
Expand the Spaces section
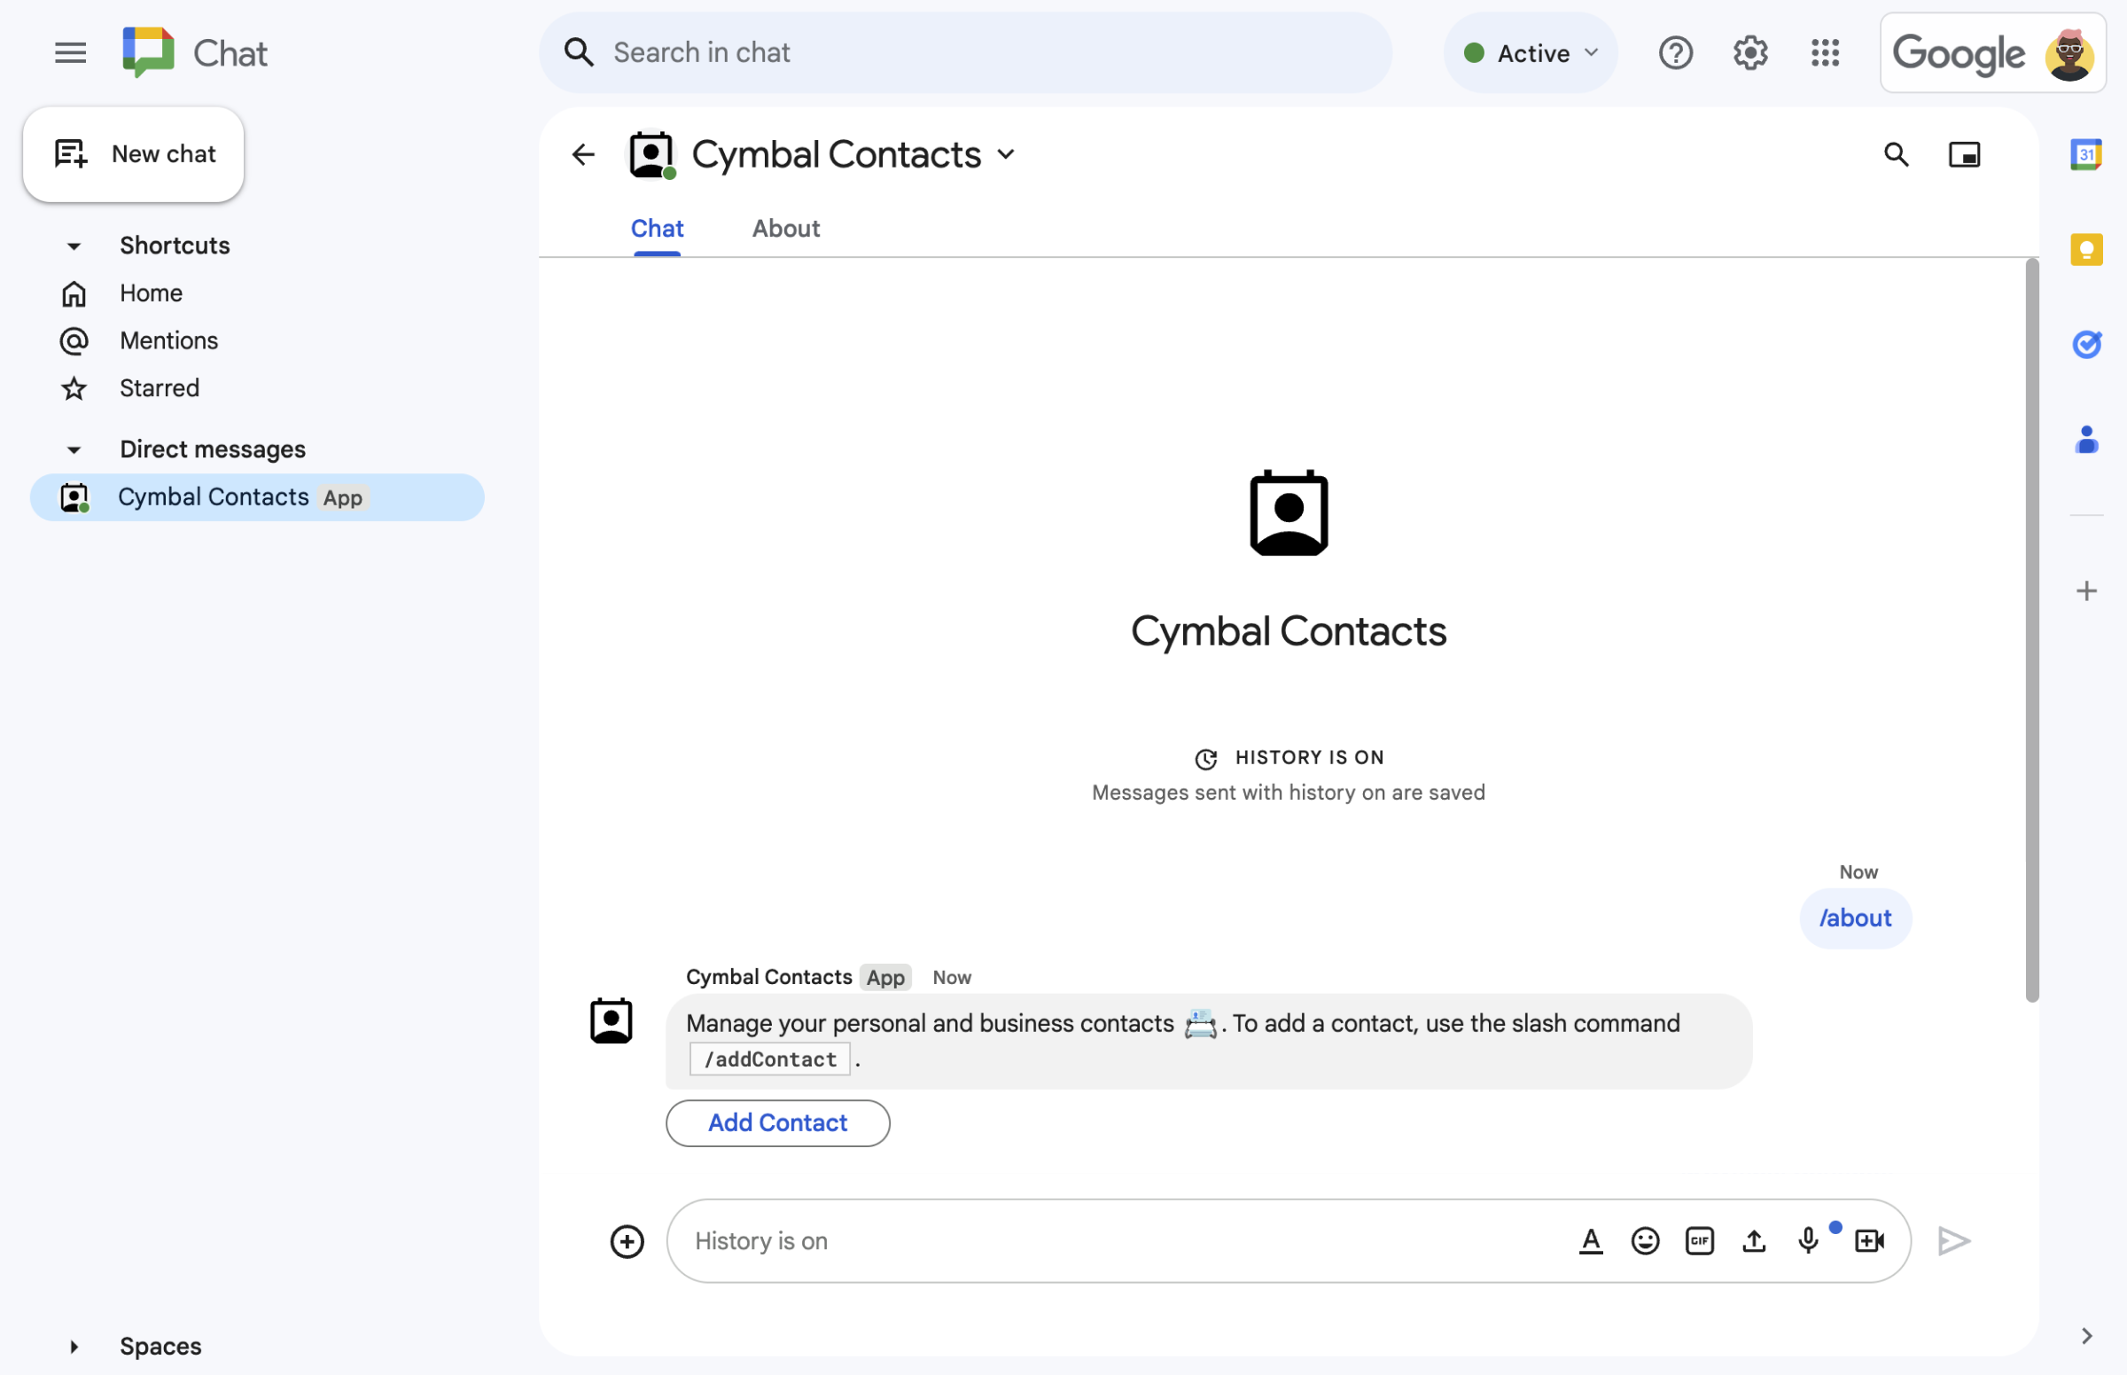pyautogui.click(x=74, y=1346)
